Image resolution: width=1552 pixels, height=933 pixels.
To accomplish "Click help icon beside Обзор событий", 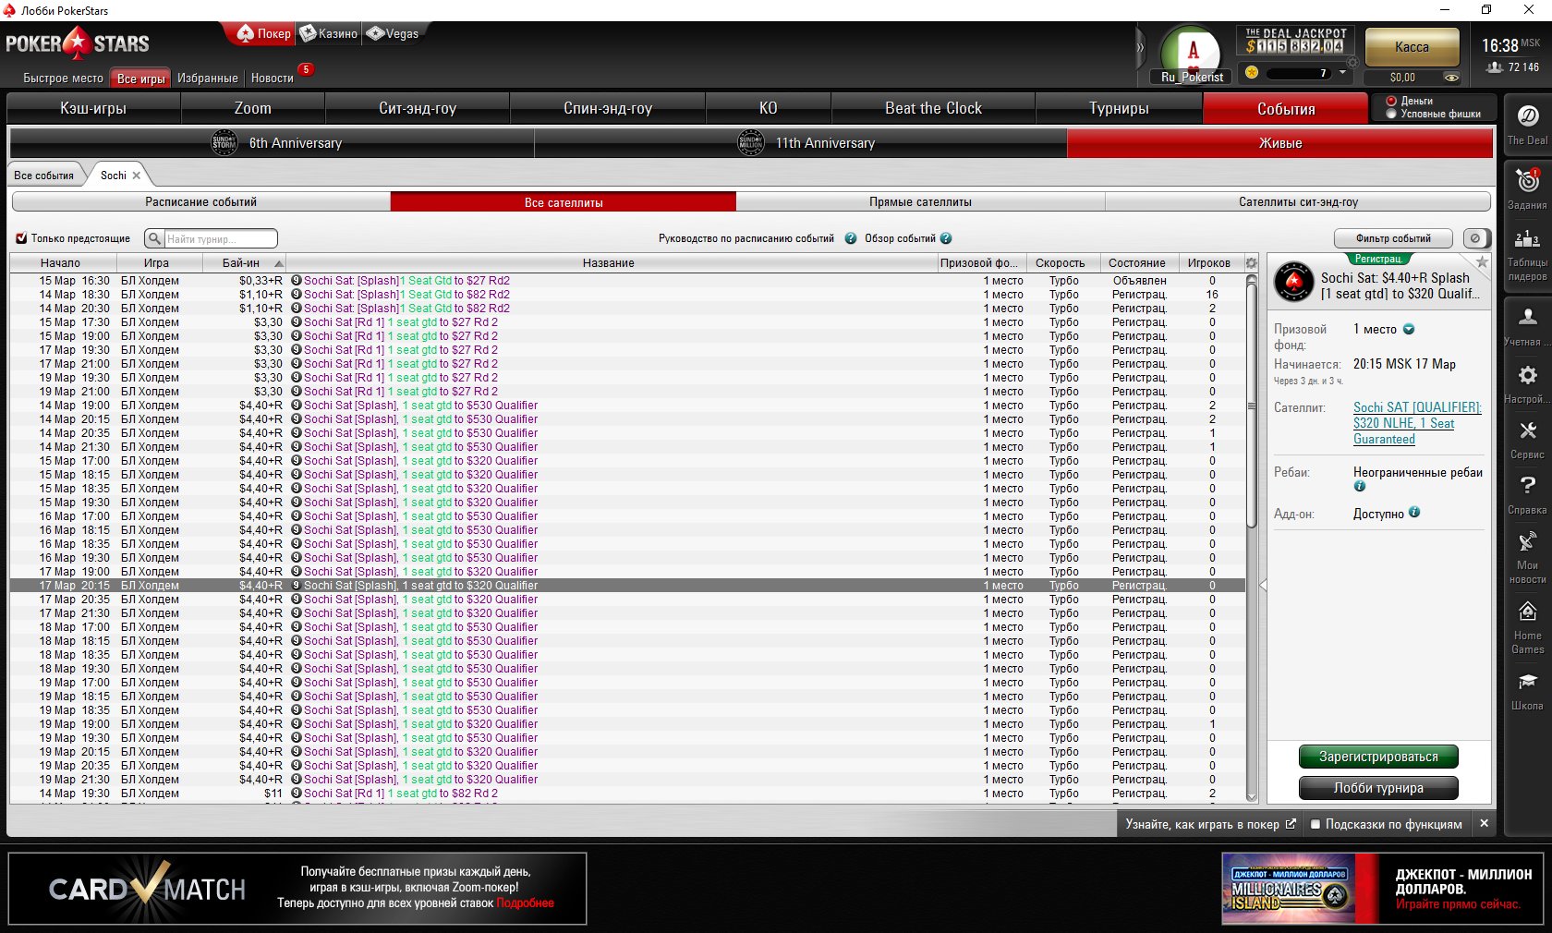I will click(946, 238).
